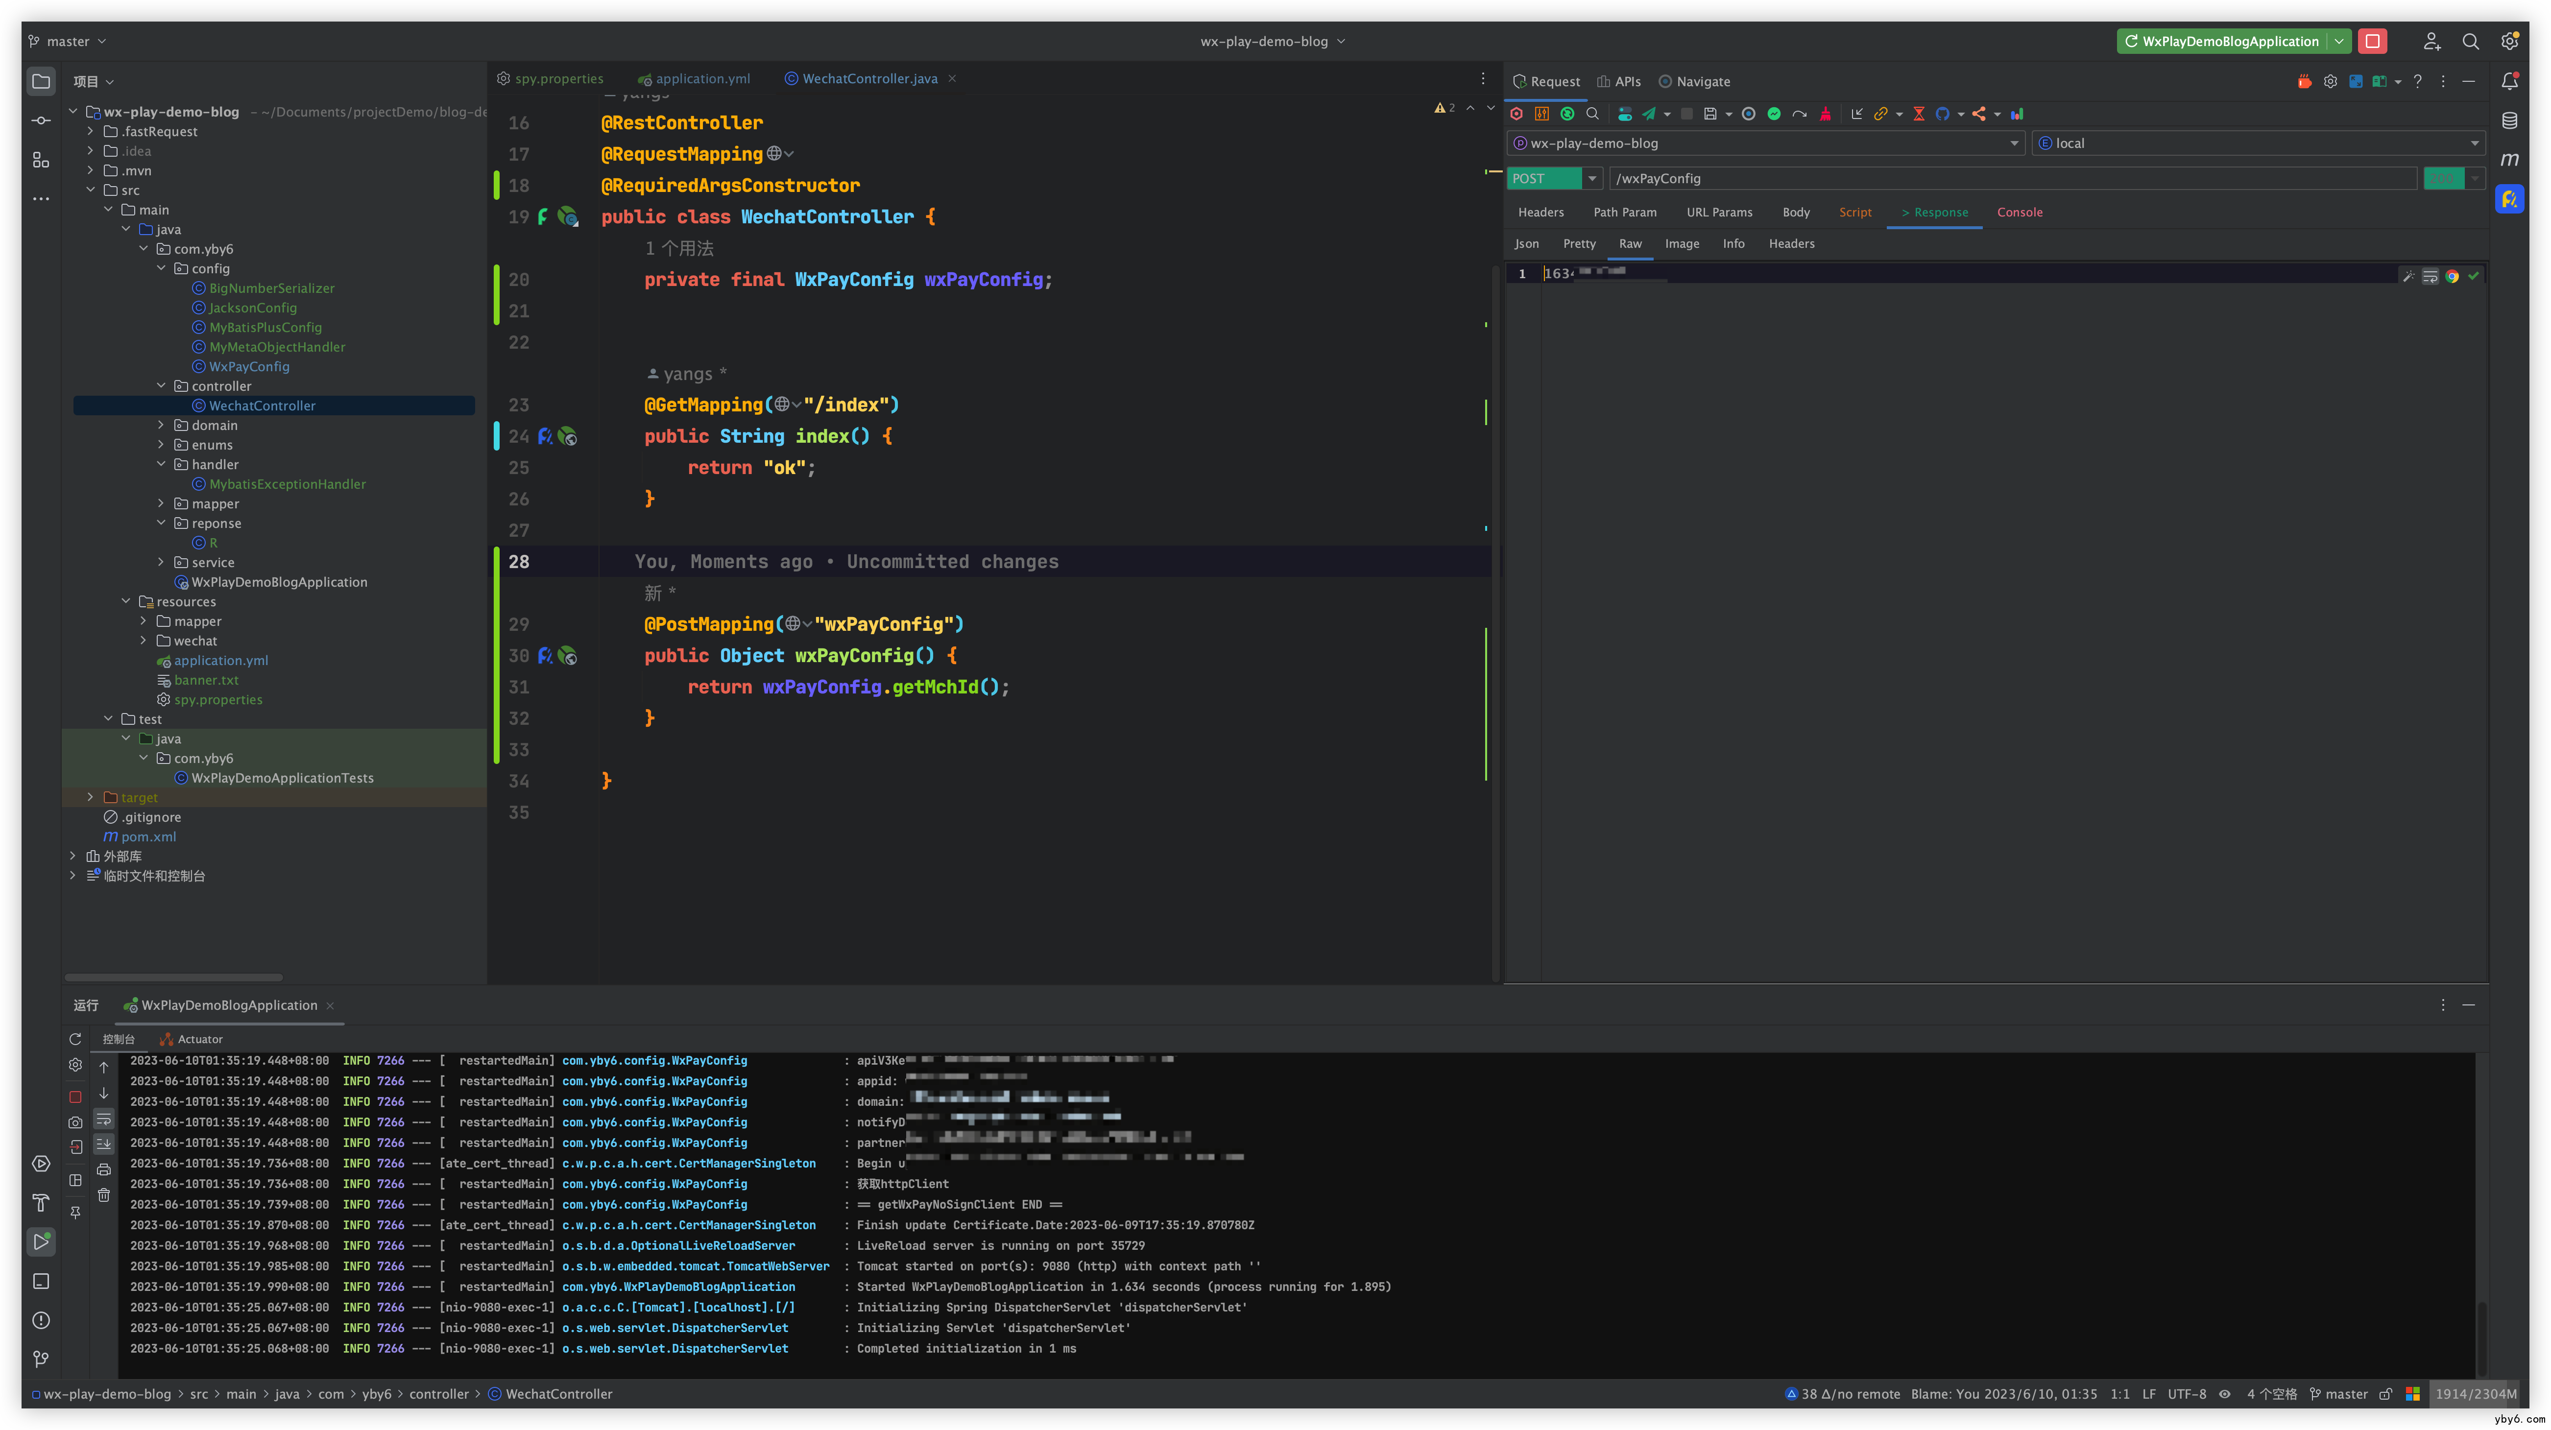Click the red broom clear icon
The height and width of the screenshot is (1430, 2551).
[x=1825, y=114]
